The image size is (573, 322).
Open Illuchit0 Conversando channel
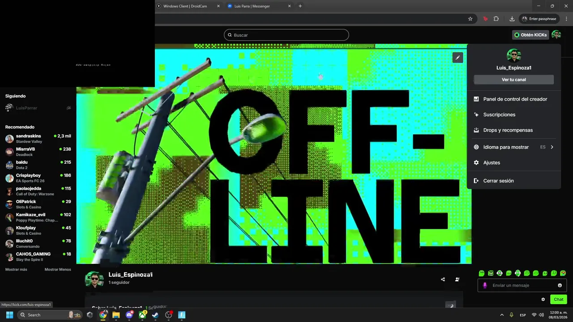38,244
